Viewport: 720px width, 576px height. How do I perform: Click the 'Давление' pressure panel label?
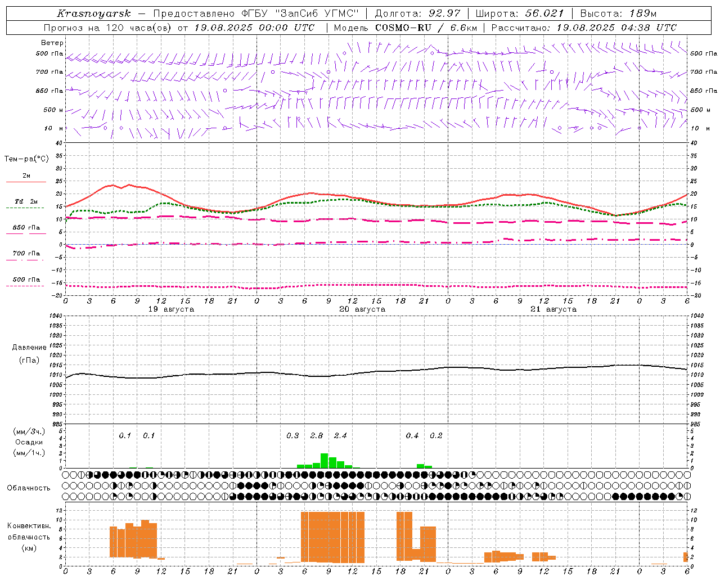pos(29,348)
